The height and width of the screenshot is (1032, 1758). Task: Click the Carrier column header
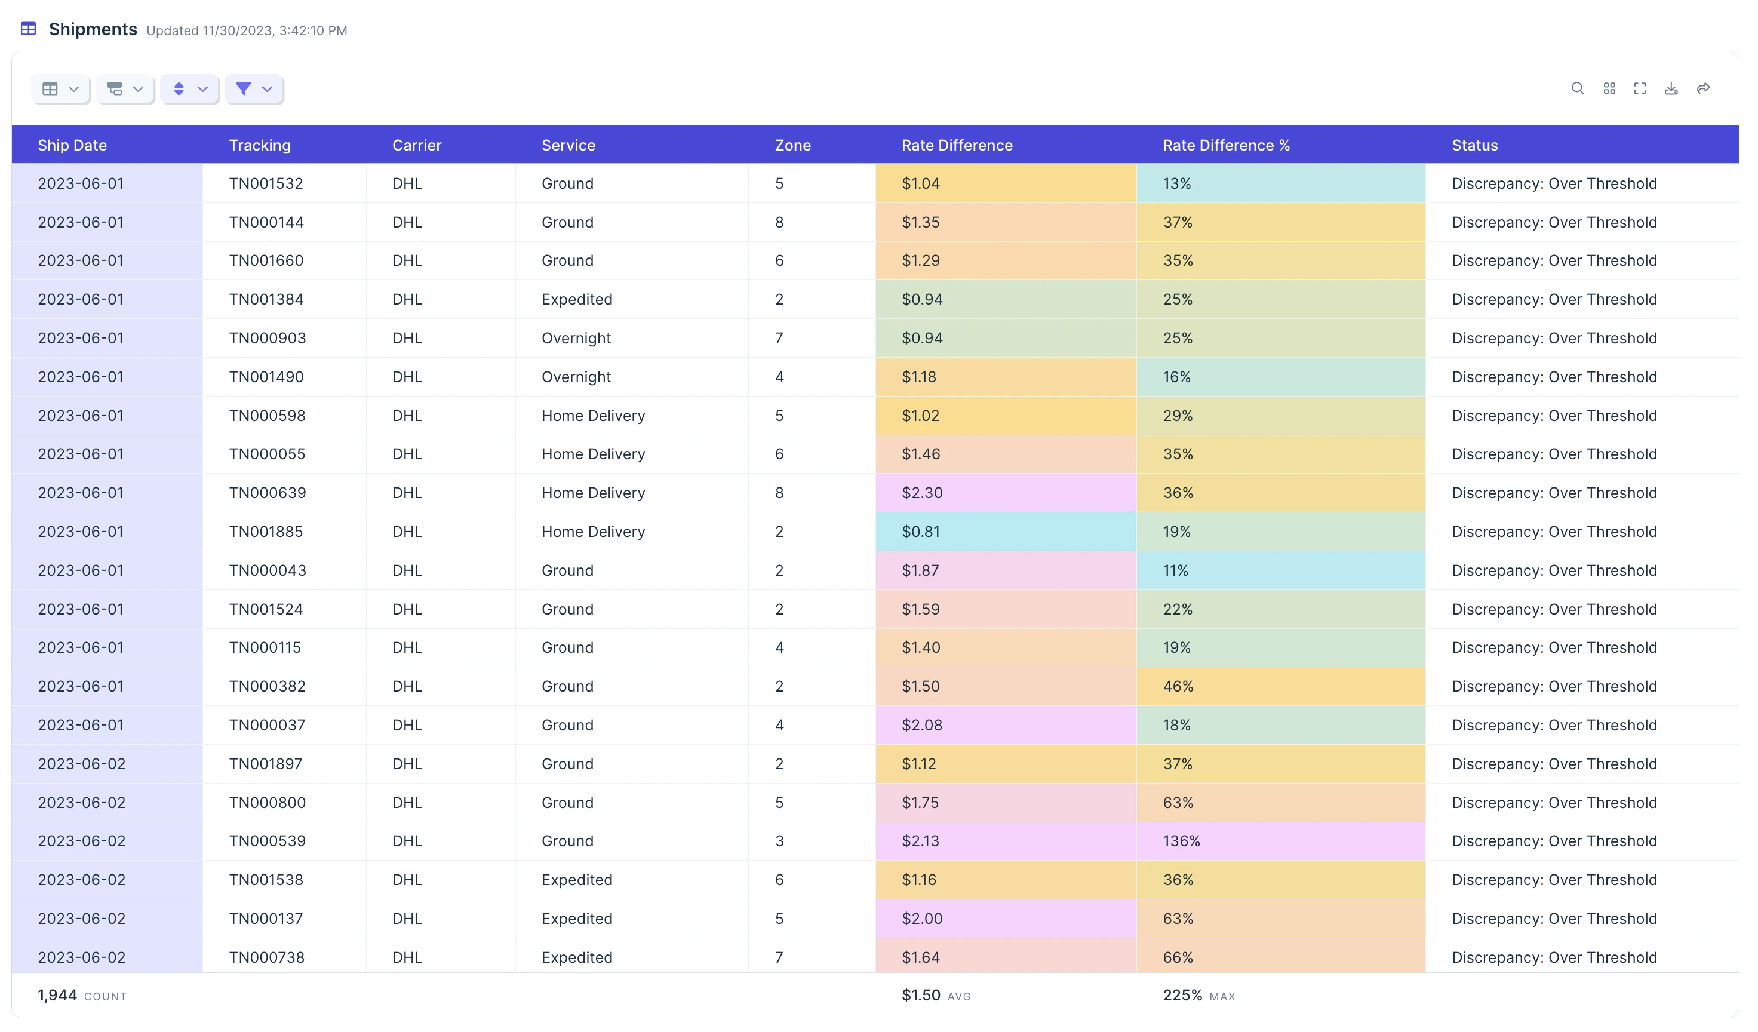tap(416, 145)
